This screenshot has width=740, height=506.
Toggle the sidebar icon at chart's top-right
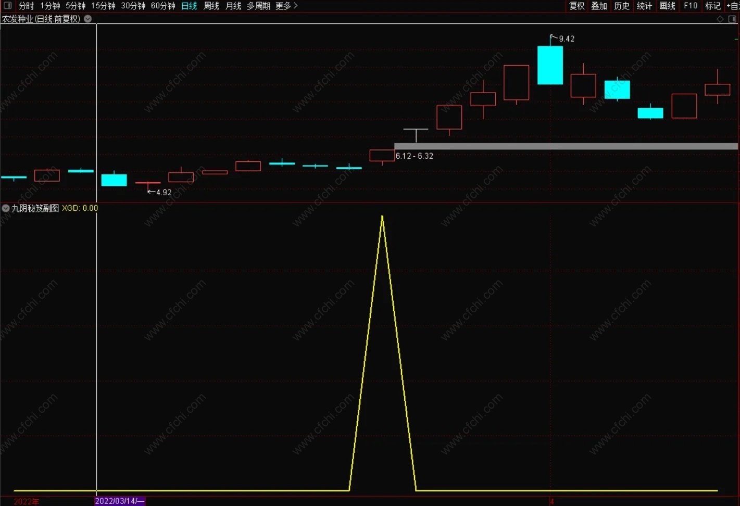pyautogui.click(x=732, y=19)
